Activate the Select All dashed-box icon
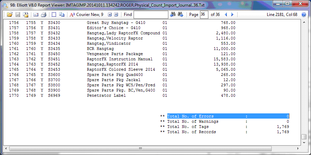The width and height of the screenshot is (311, 155). tap(54, 15)
